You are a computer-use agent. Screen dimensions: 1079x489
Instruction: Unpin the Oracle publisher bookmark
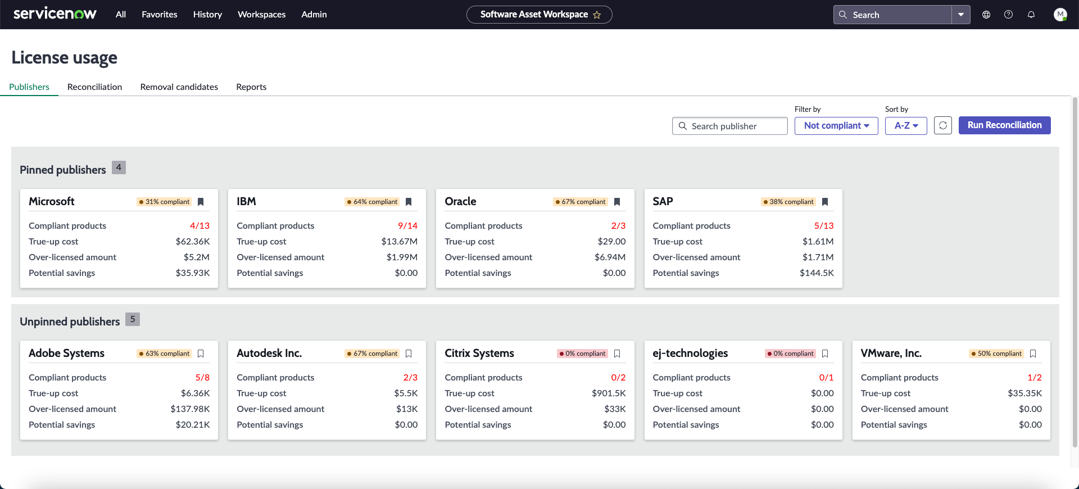point(617,202)
